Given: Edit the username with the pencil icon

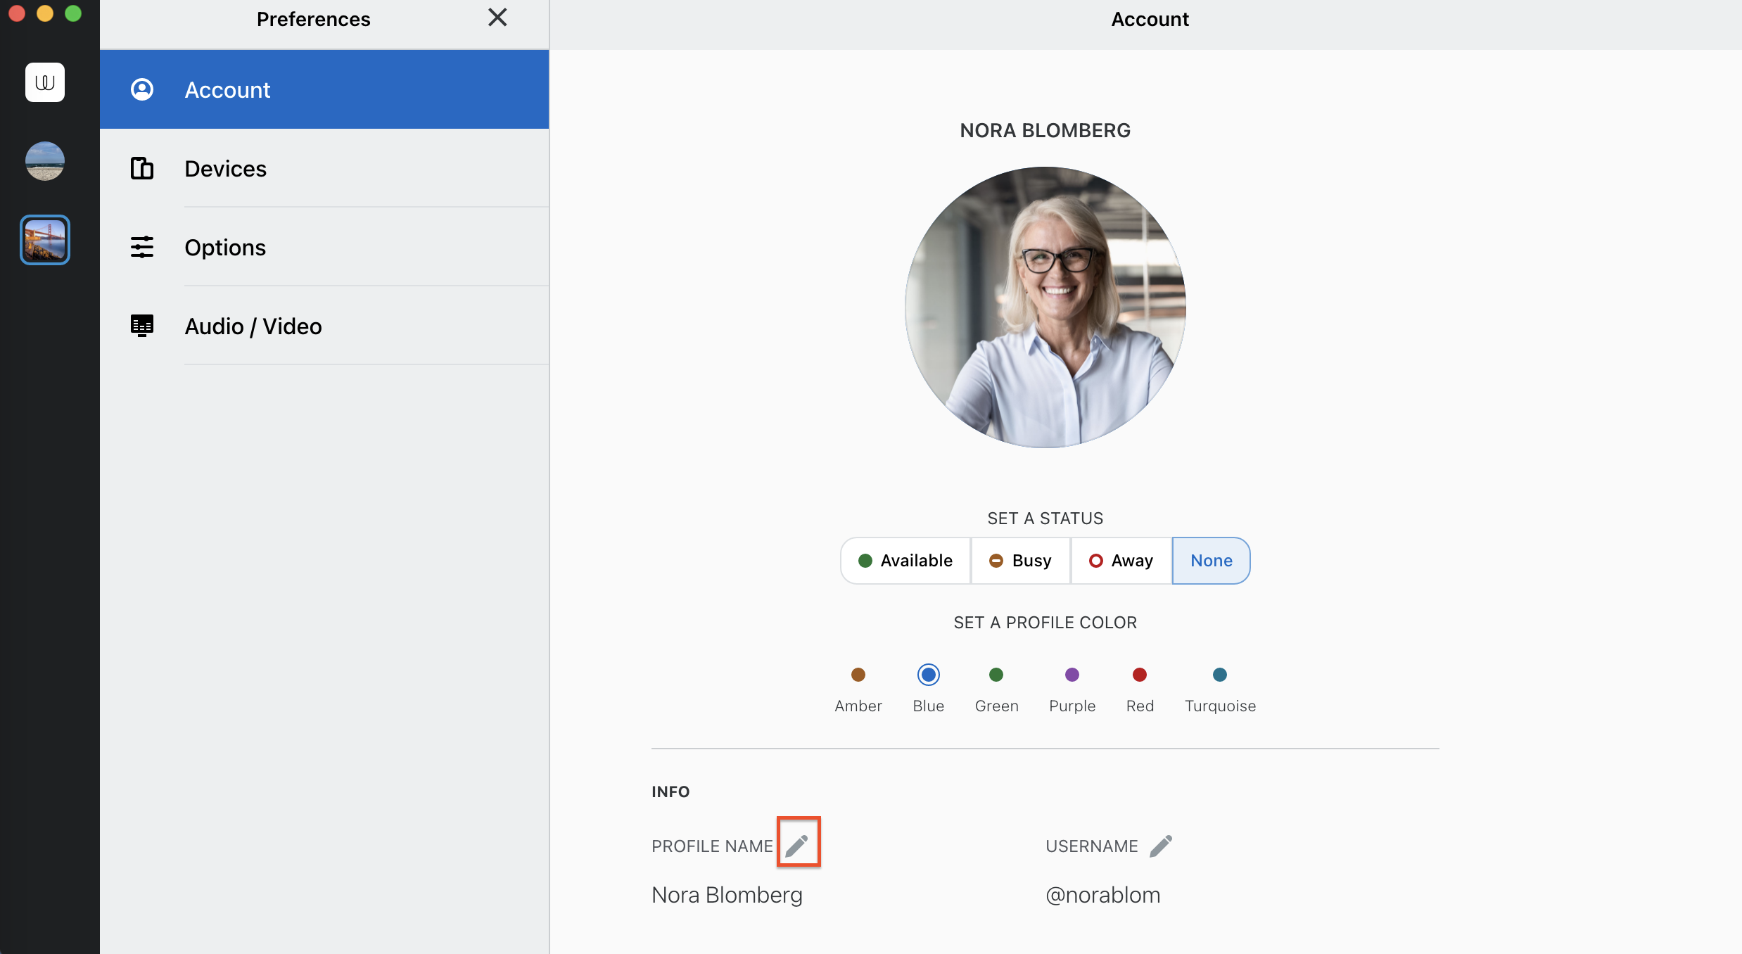Looking at the screenshot, I should coord(1161,846).
